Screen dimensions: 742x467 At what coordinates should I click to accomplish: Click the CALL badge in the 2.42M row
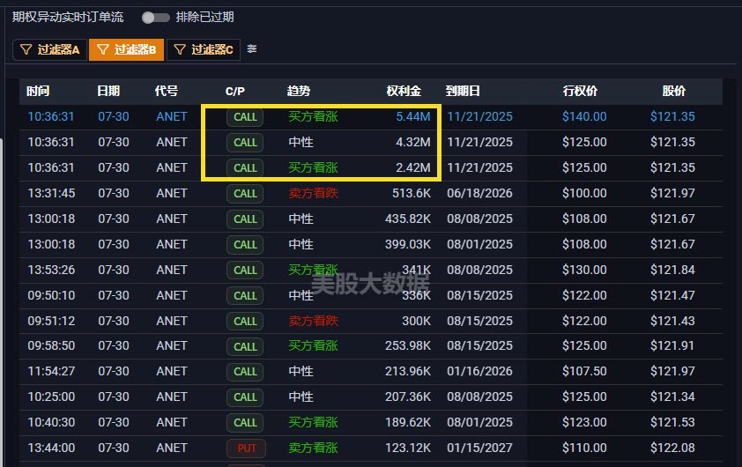(x=246, y=168)
